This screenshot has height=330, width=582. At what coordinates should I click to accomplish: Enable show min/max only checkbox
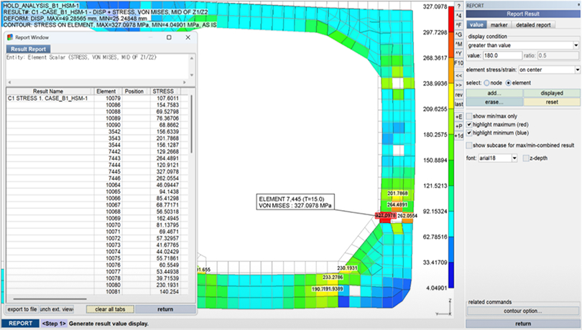point(469,115)
